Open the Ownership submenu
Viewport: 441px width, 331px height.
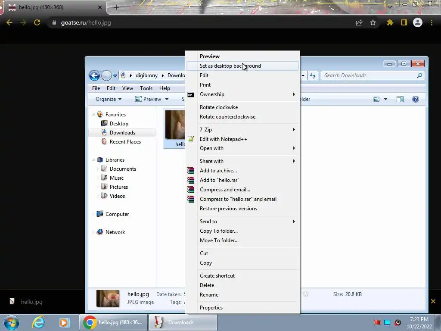tap(242, 94)
